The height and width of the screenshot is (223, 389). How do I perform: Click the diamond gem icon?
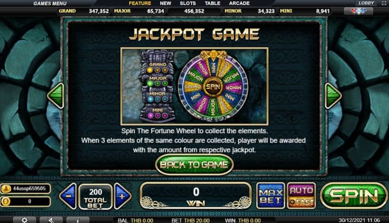tap(358, 11)
